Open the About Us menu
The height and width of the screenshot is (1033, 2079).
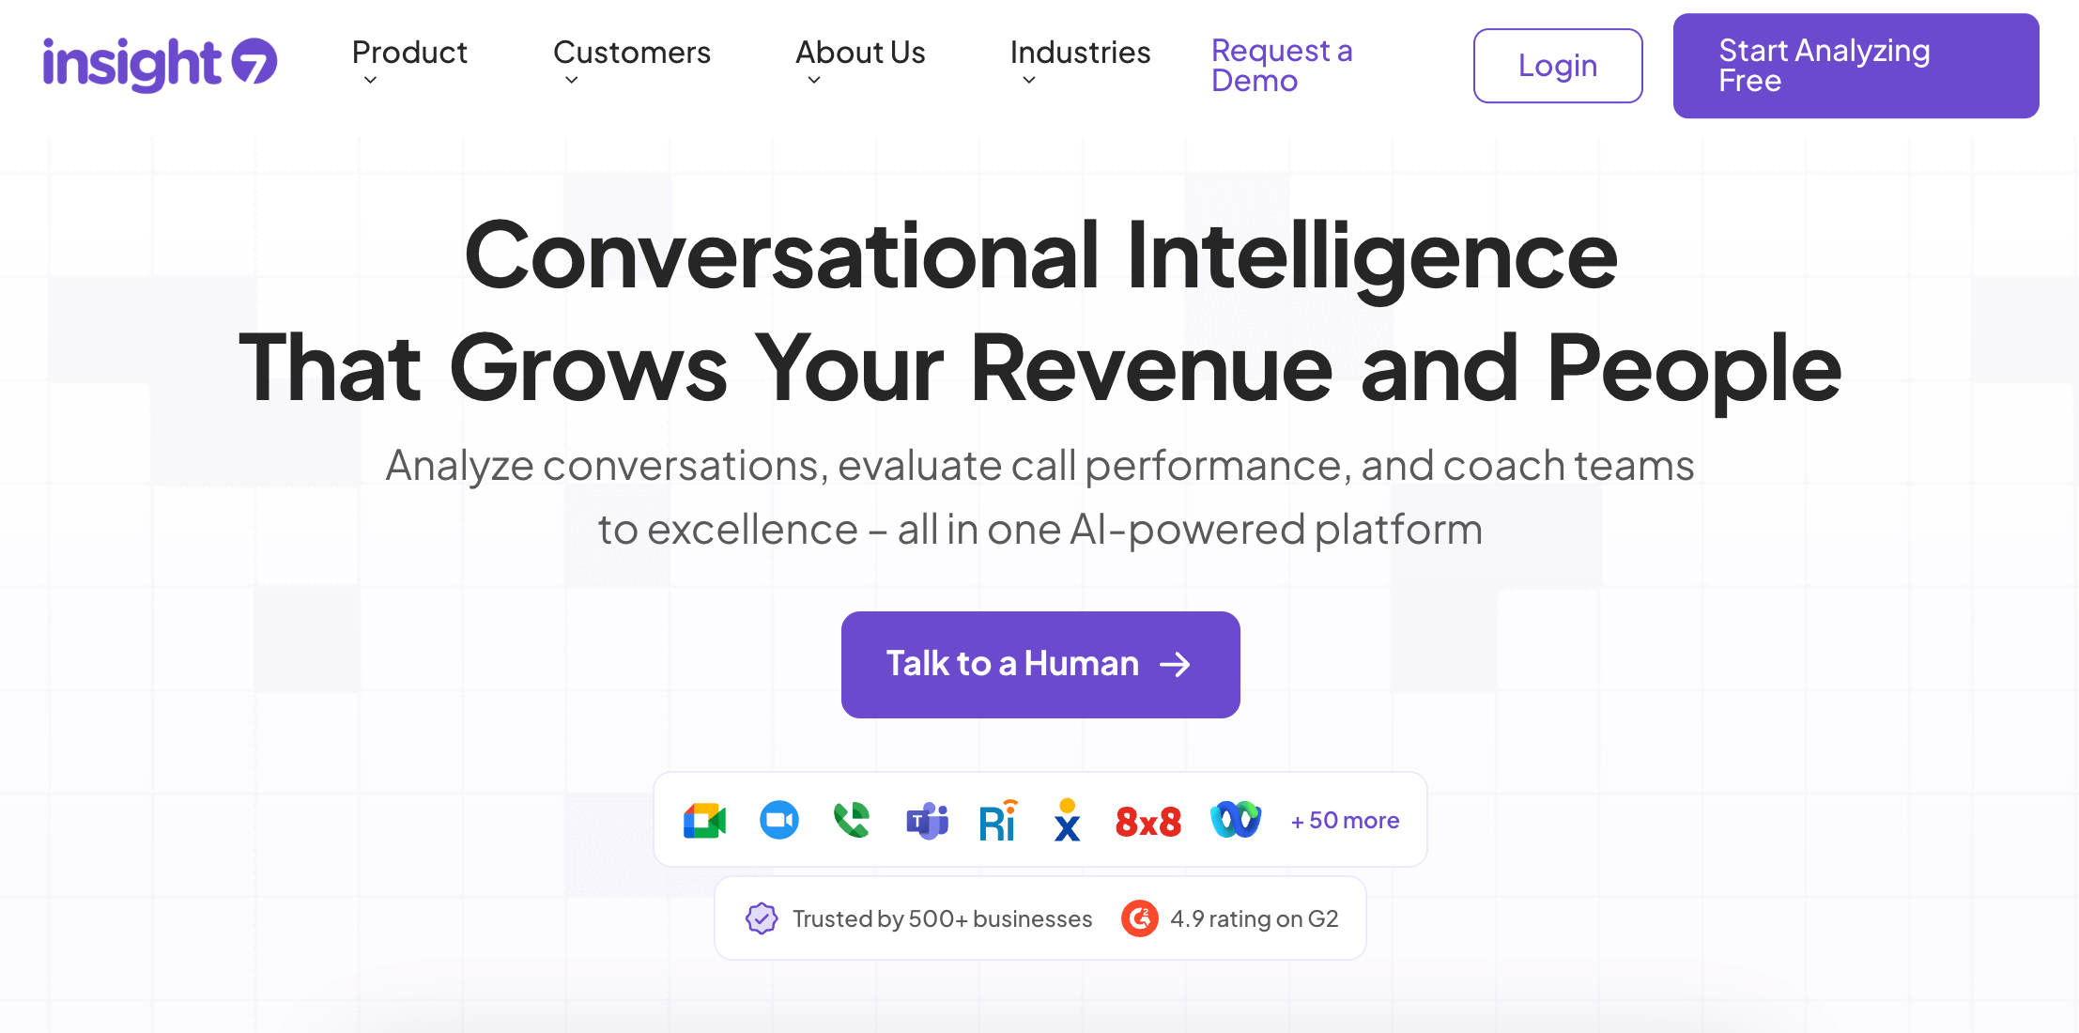pos(859,53)
